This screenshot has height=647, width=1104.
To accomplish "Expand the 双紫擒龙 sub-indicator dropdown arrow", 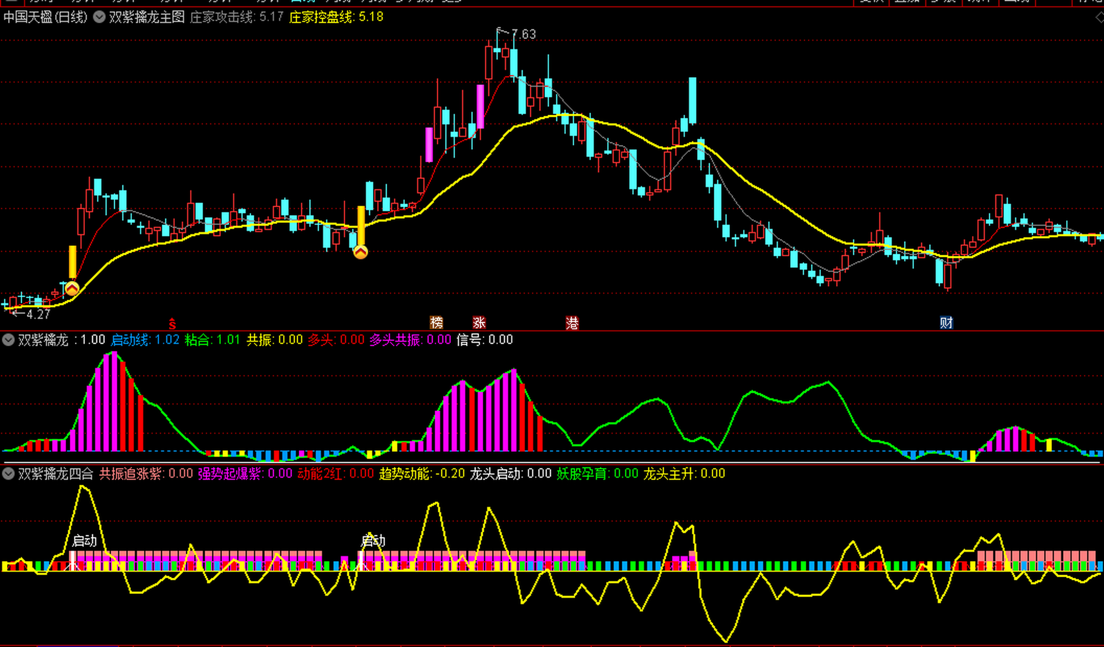I will pos(8,340).
